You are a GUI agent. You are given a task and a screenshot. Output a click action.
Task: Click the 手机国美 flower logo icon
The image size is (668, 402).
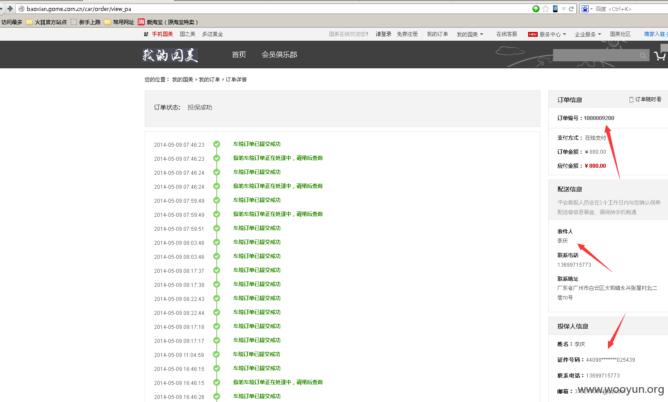click(146, 34)
